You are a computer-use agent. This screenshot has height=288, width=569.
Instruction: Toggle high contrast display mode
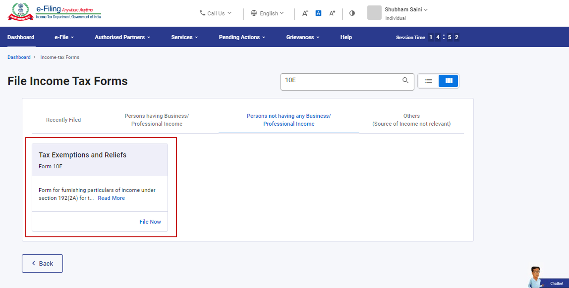[x=352, y=13]
